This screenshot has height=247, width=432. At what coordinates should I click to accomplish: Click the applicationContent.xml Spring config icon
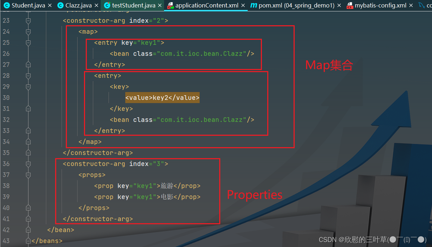171,5
